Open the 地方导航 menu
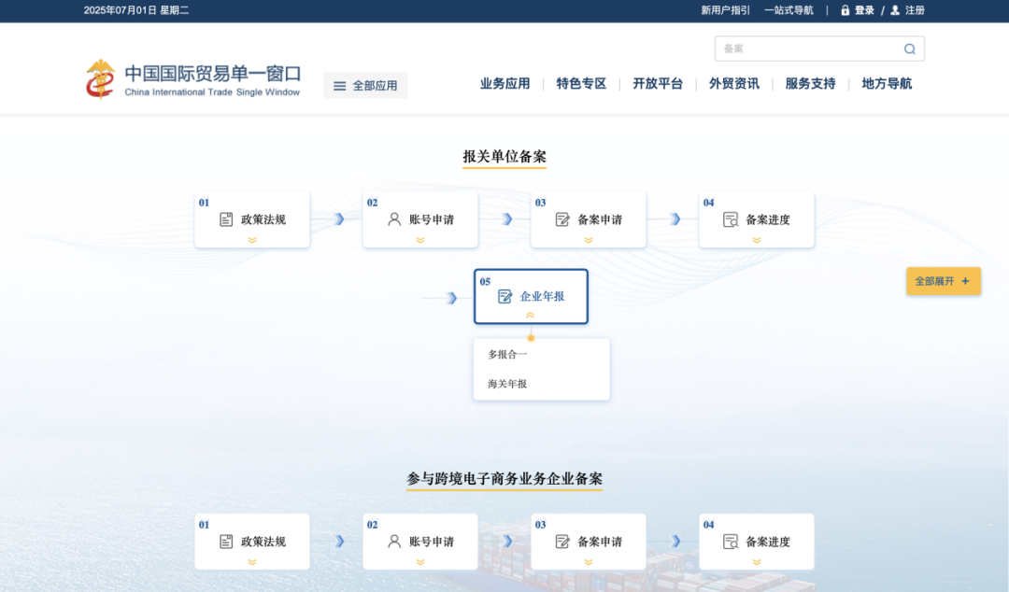Image resolution: width=1009 pixels, height=592 pixels. 886,83
